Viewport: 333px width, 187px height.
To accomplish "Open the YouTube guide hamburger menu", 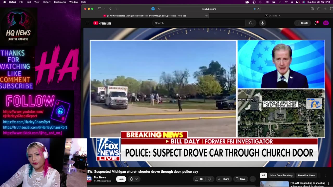I will (x=87, y=23).
